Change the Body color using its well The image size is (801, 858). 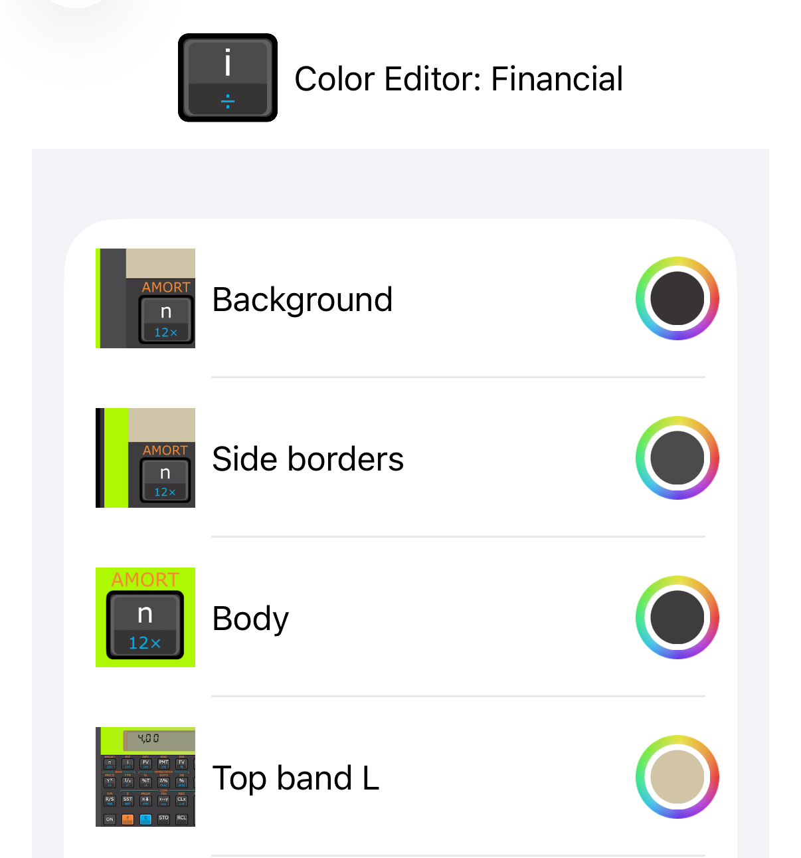point(677,617)
